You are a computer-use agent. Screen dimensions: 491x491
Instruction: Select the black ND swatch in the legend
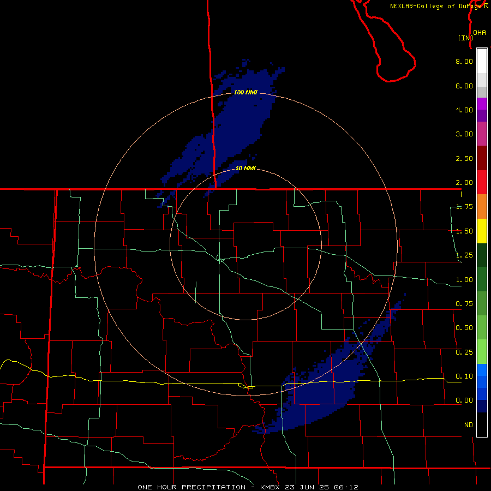[482, 424]
